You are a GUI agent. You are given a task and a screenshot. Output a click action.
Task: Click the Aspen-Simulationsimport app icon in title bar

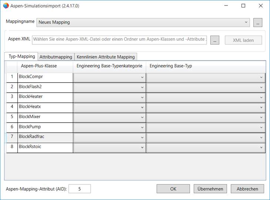pyautogui.click(x=6, y=6)
